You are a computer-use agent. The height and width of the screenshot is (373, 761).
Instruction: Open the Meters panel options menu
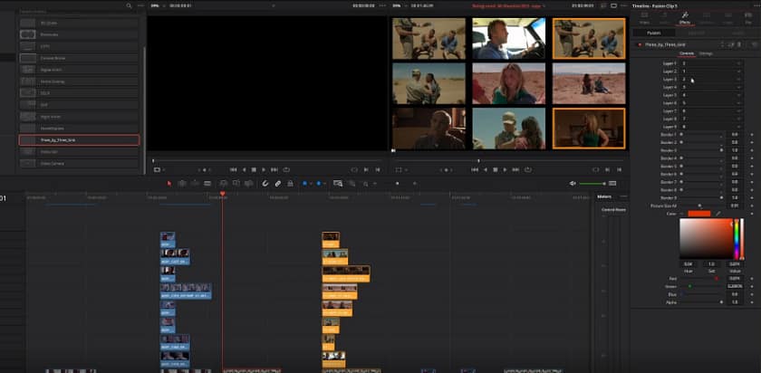click(x=623, y=196)
